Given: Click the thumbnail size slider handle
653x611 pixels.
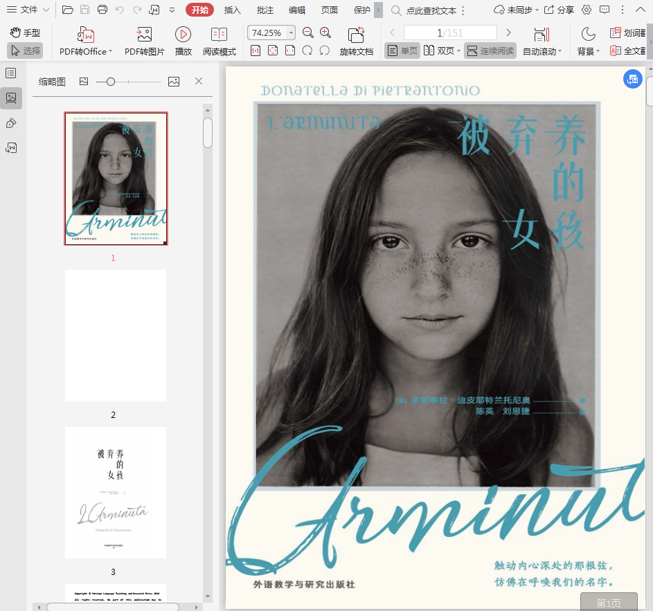Looking at the screenshot, I should pos(111,82).
